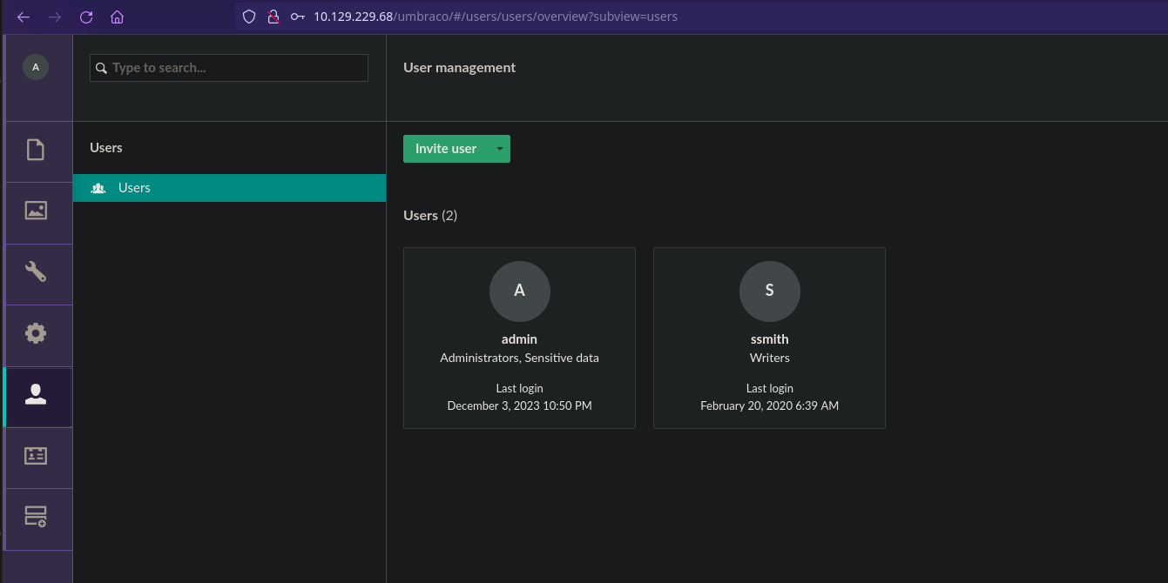Click the current user avatar at top-left
Image resolution: width=1168 pixels, height=583 pixels.
coord(36,67)
